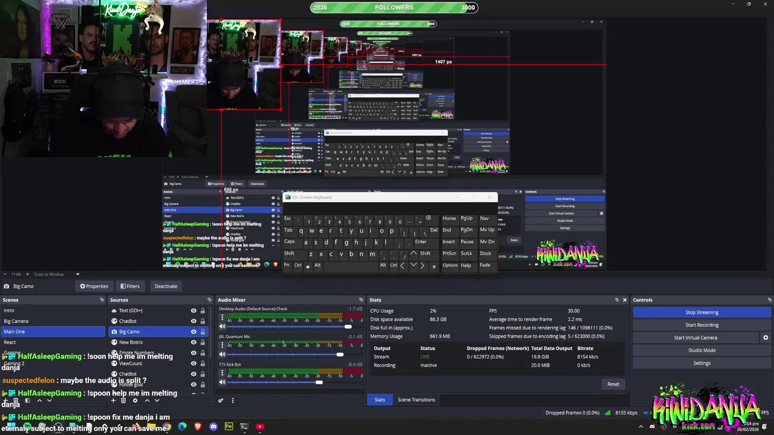This screenshot has height=435, width=774.
Task: Select the Big Camera scene
Action: click(x=53, y=321)
